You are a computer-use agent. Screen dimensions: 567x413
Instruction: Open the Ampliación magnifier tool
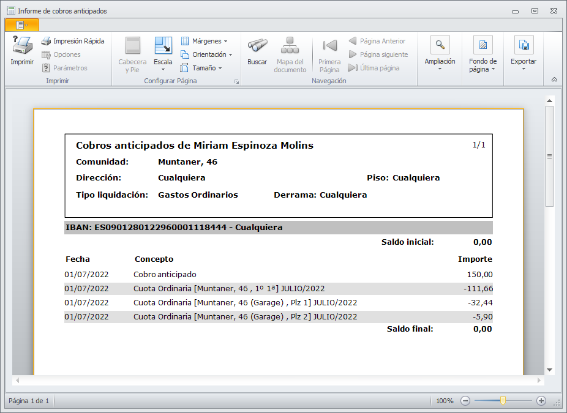tap(440, 45)
